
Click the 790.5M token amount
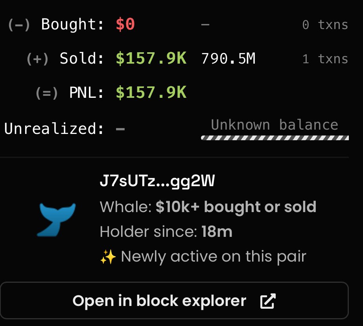click(228, 58)
